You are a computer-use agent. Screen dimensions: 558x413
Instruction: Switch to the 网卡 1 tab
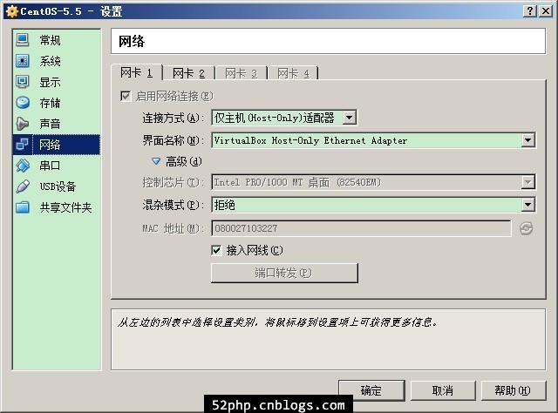[x=137, y=73]
